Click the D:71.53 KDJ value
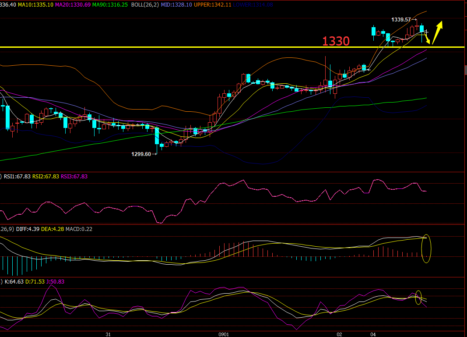The width and height of the screenshot is (467, 337). point(35,281)
